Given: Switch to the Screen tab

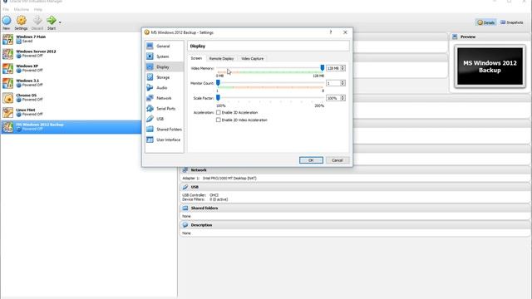Looking at the screenshot, I should tap(196, 58).
